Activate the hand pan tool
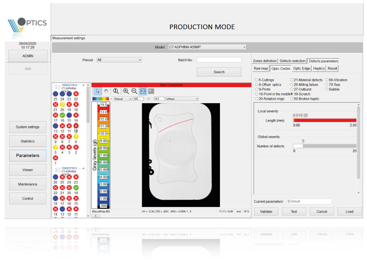Viewport: 367px width, 274px height. tap(106, 91)
